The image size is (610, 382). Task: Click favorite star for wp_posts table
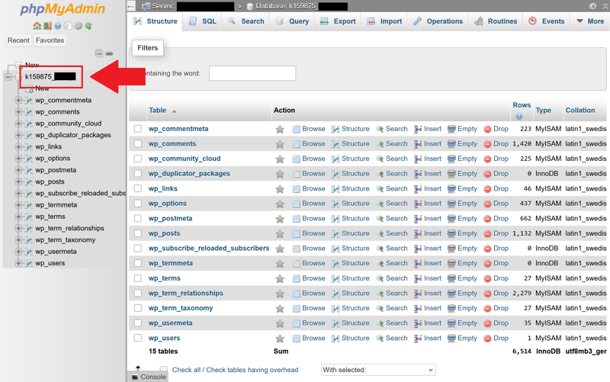point(280,233)
